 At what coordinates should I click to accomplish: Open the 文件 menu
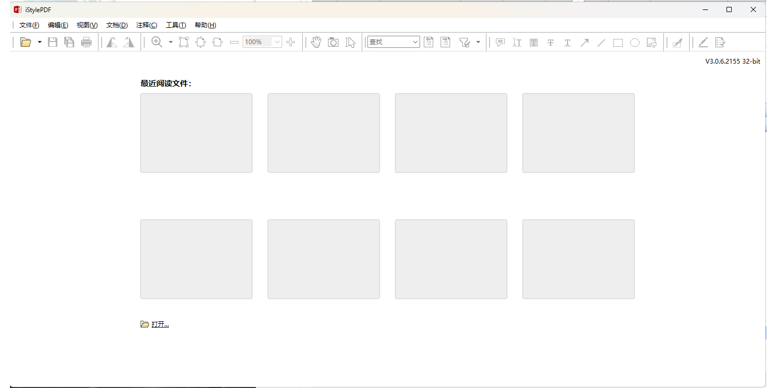[28, 25]
